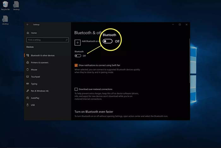
Task: Select the top-row desktop file icon
Action: (x=16, y=5)
